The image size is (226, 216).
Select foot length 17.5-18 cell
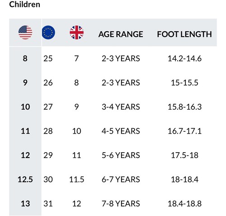184,155
